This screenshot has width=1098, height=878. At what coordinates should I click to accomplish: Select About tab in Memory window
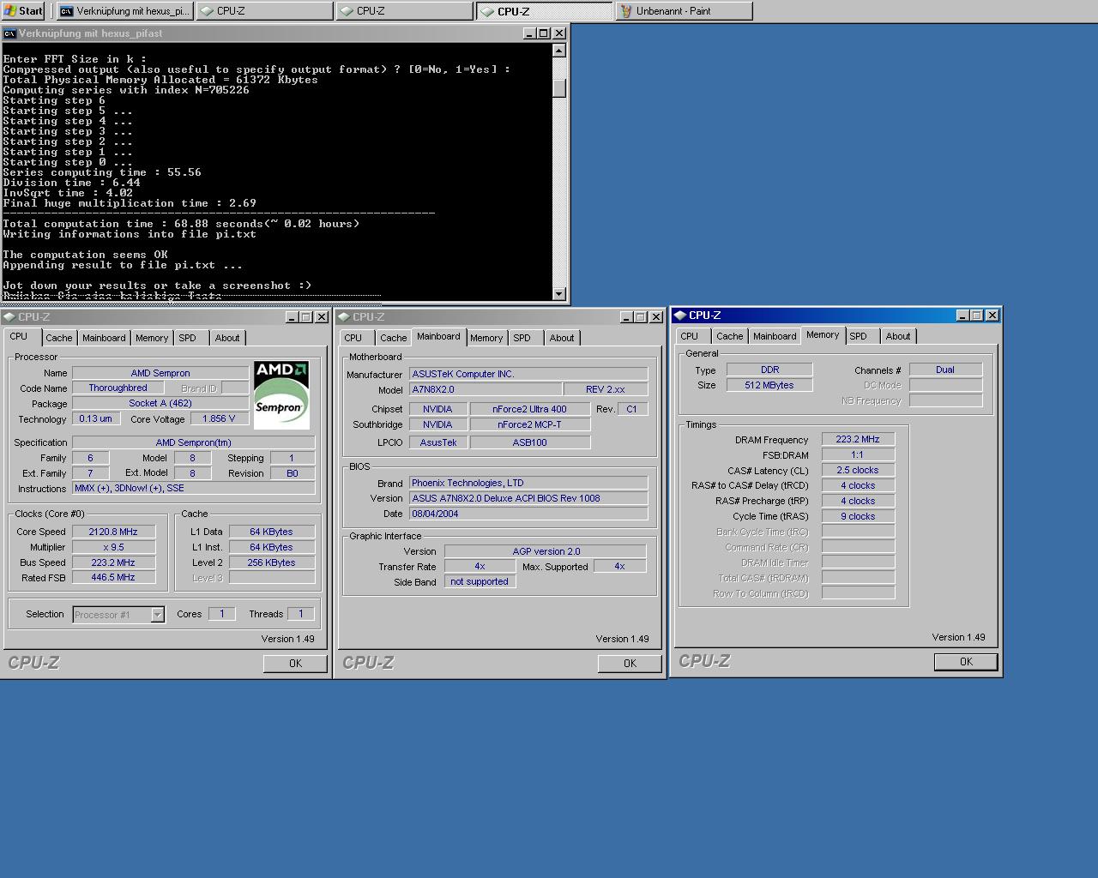pyautogui.click(x=898, y=336)
